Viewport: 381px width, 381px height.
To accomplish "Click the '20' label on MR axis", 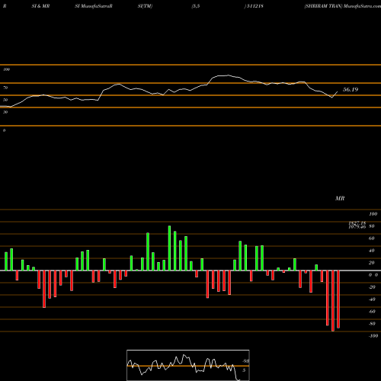I will tap(371, 263).
